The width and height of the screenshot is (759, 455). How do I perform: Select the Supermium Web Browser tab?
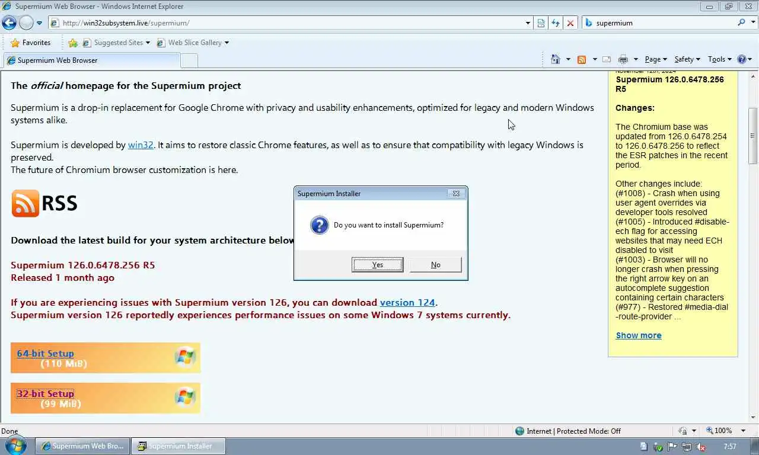[91, 60]
